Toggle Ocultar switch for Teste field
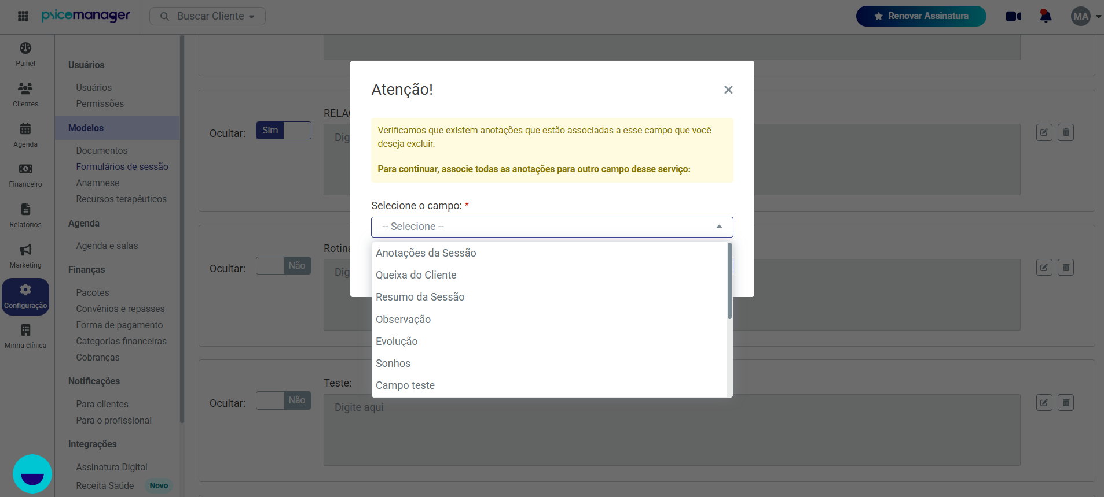Screen dimensions: 1104x497 (284, 400)
